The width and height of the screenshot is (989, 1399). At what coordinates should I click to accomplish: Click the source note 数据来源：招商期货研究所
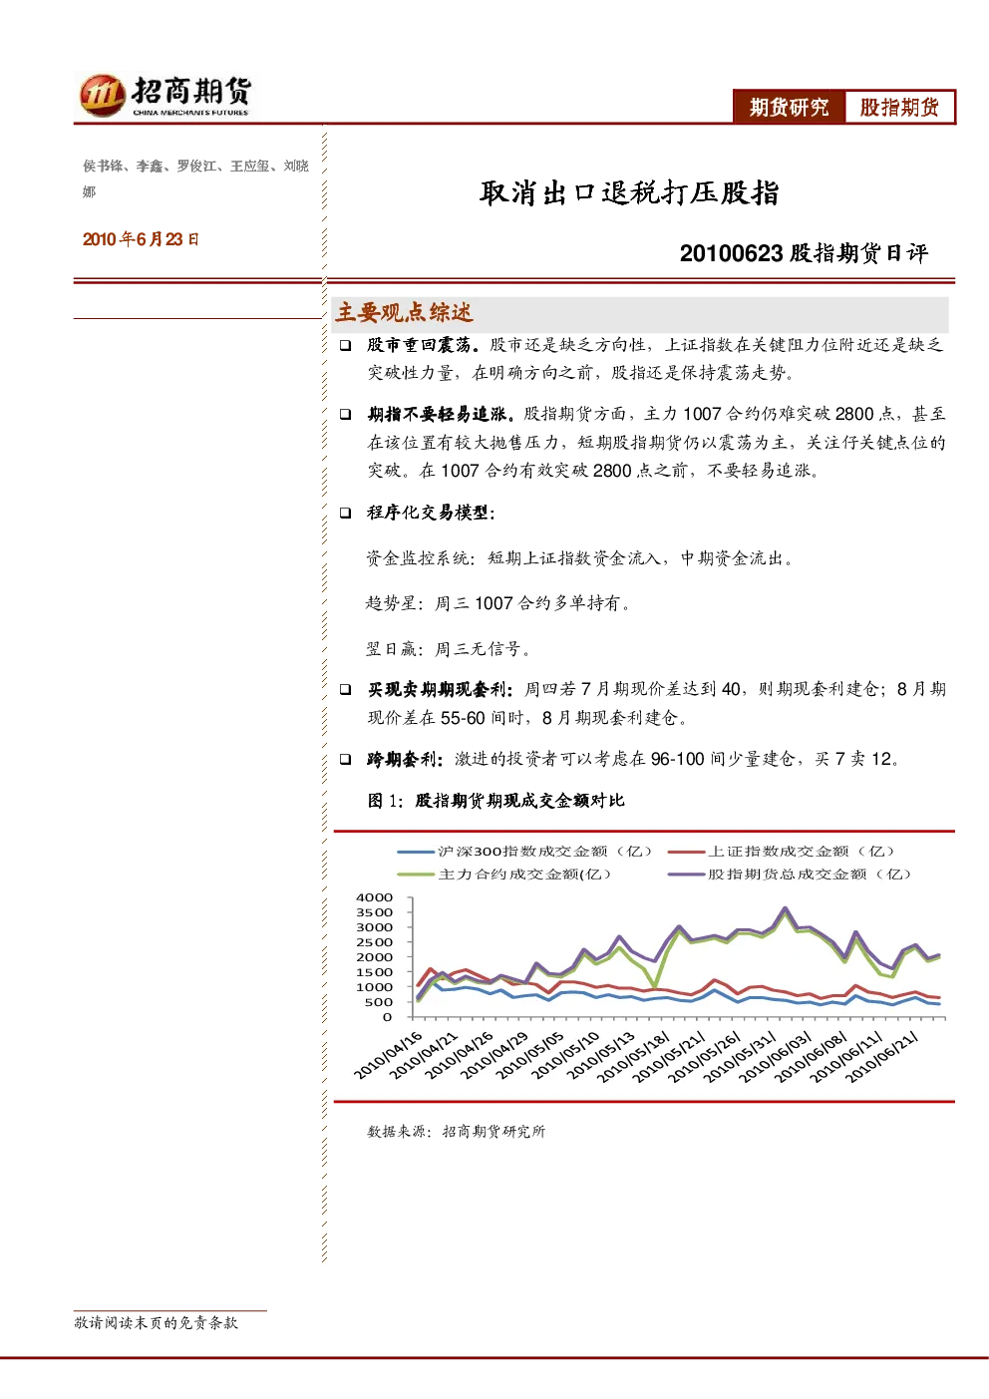pos(457,1132)
